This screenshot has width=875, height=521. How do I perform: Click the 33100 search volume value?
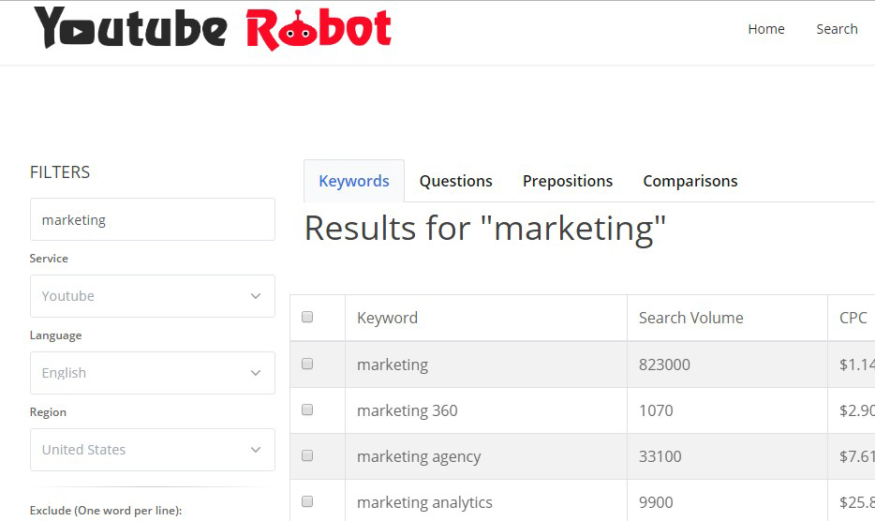[x=660, y=456]
